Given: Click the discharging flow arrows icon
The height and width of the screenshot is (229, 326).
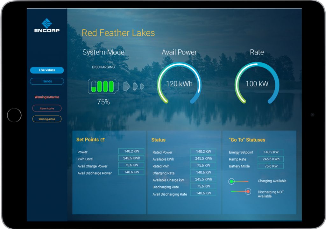Looking at the screenshot, I should point(134,86).
